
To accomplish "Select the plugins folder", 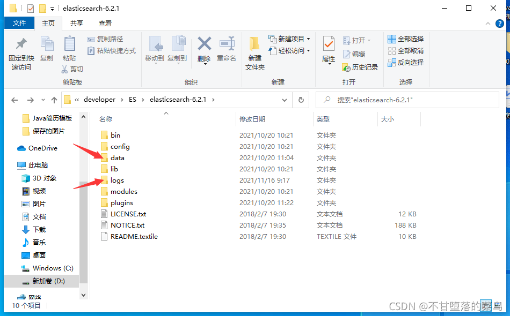I will click(117, 203).
